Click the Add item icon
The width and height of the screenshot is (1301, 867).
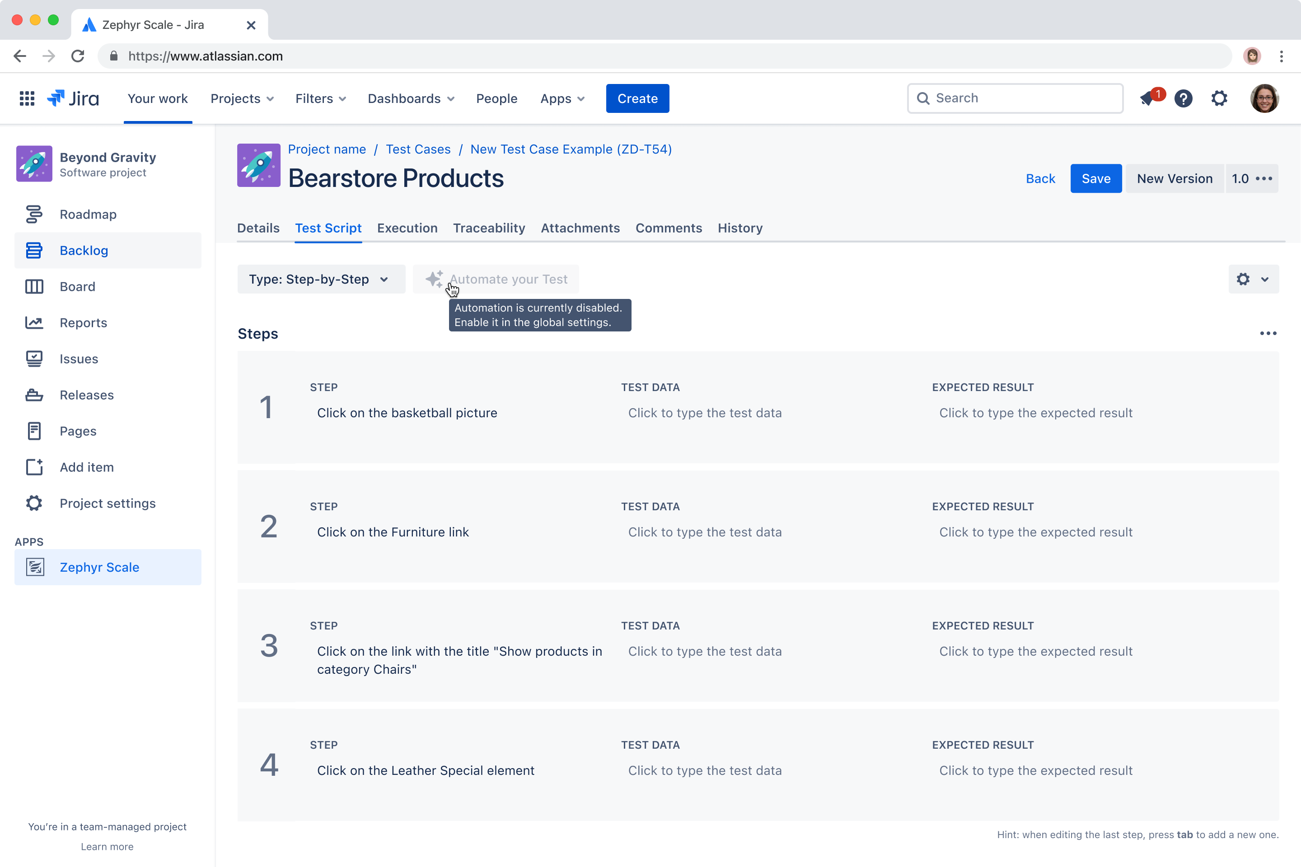(34, 466)
